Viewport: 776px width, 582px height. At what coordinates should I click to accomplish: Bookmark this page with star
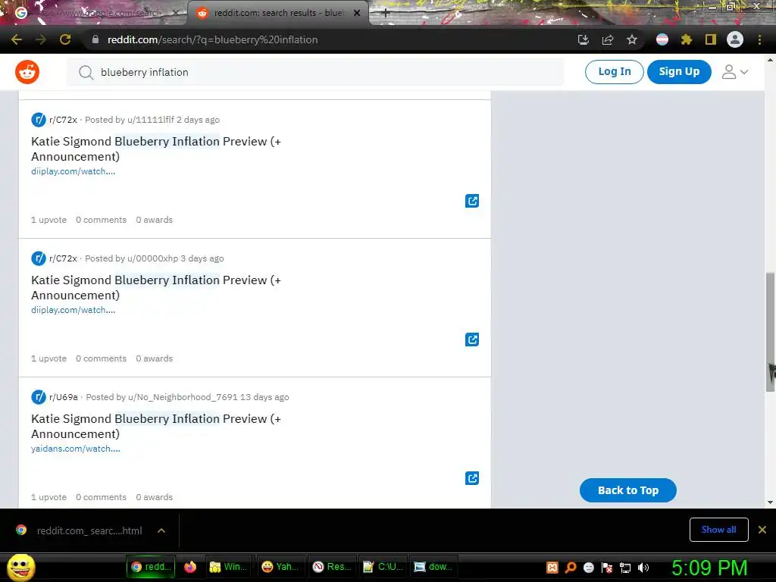tap(632, 39)
